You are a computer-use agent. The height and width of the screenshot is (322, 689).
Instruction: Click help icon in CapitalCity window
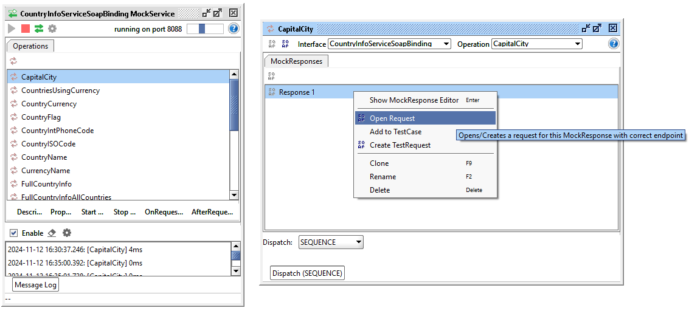[x=614, y=44]
